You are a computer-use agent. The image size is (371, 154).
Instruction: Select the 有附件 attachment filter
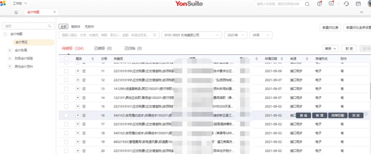tap(76, 27)
